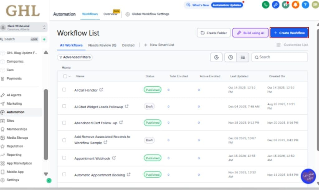Viewport: 319px width, 190px height.
Task: Click the Create Workflow button
Action: (x=289, y=33)
